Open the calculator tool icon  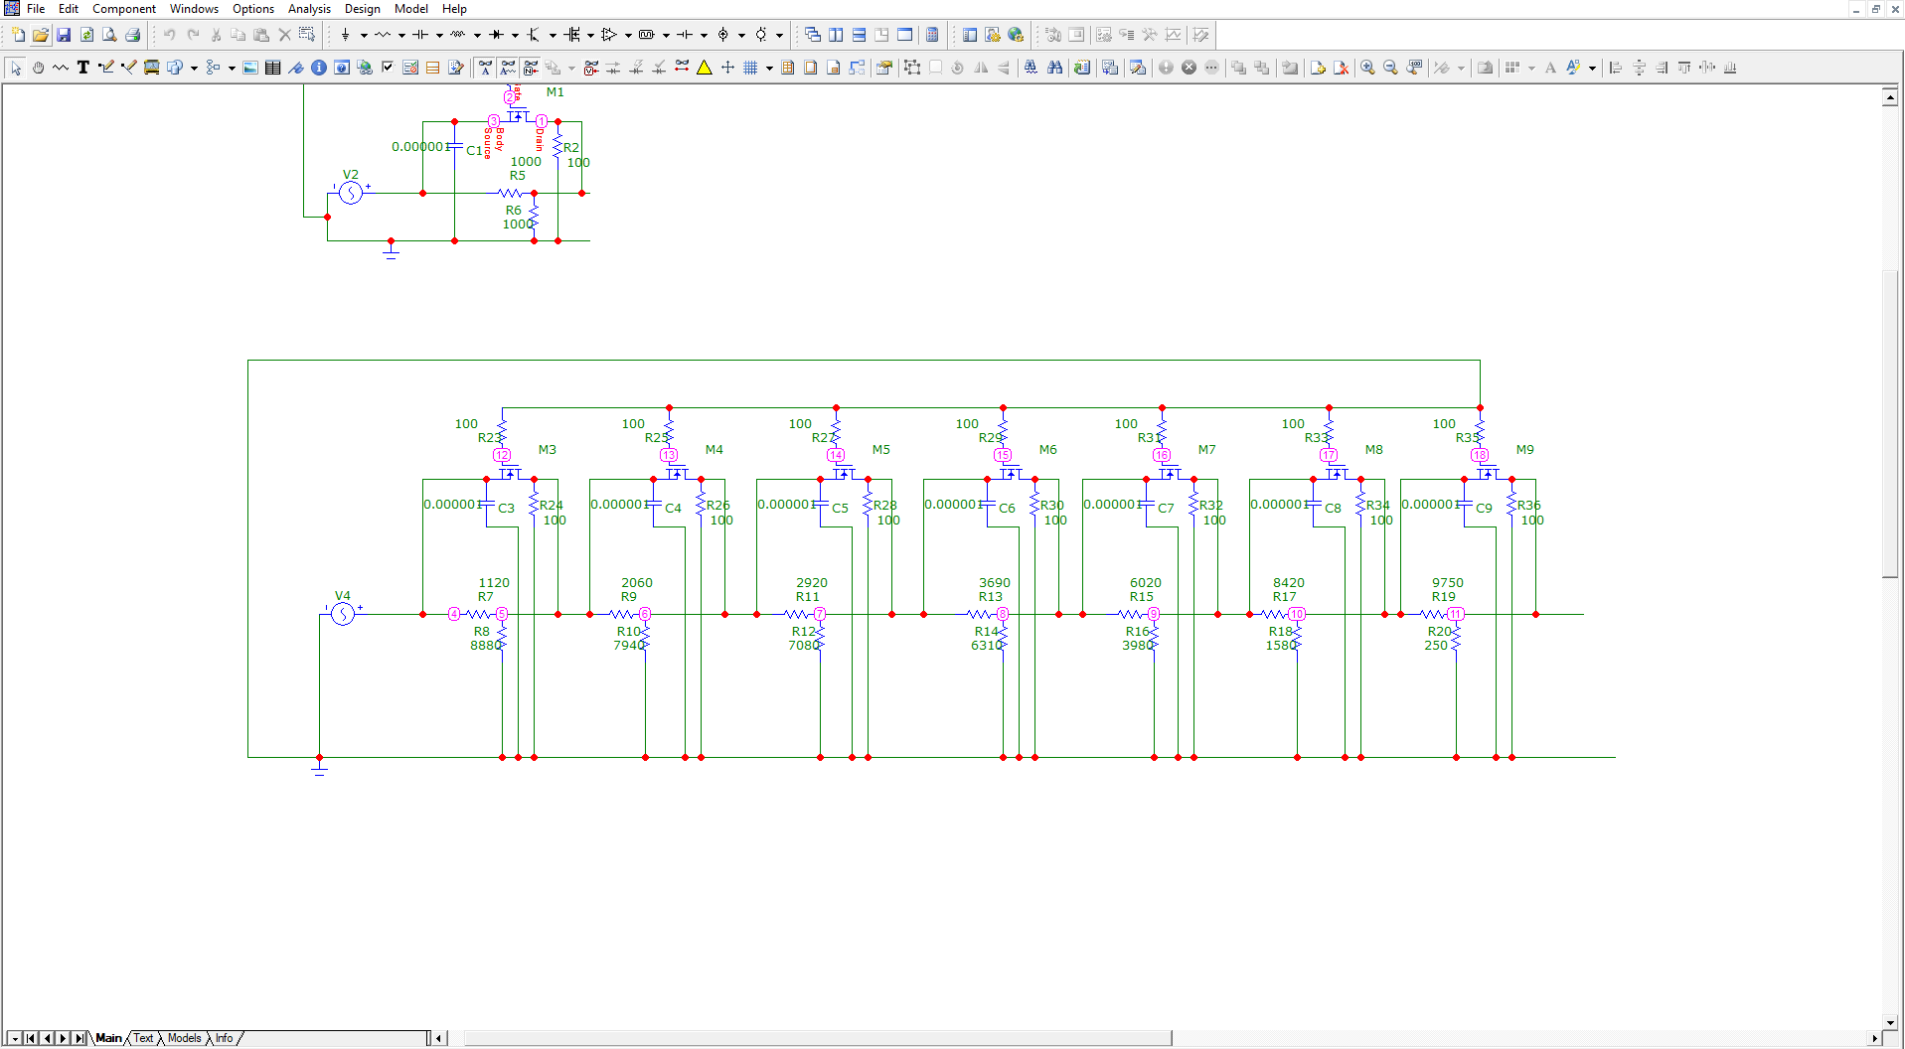932,35
